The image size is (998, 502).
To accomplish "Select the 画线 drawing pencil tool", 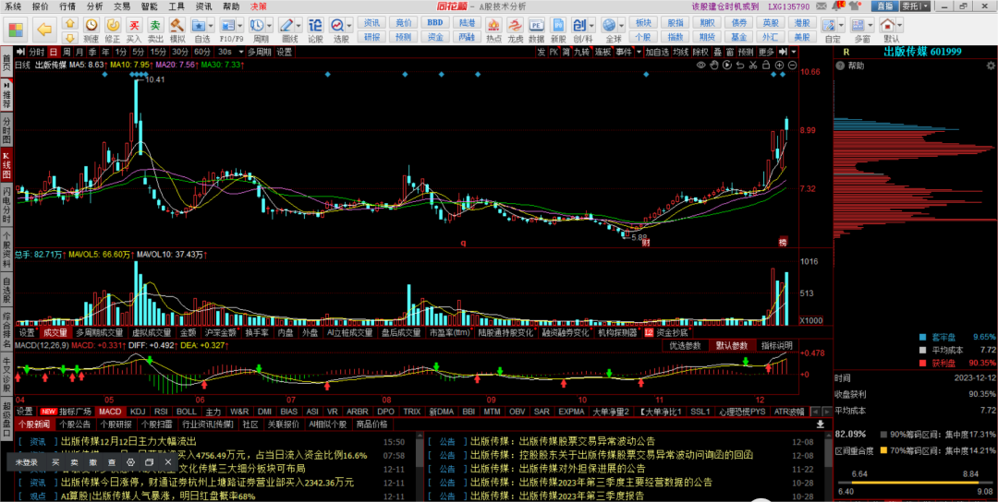I will click(286, 25).
